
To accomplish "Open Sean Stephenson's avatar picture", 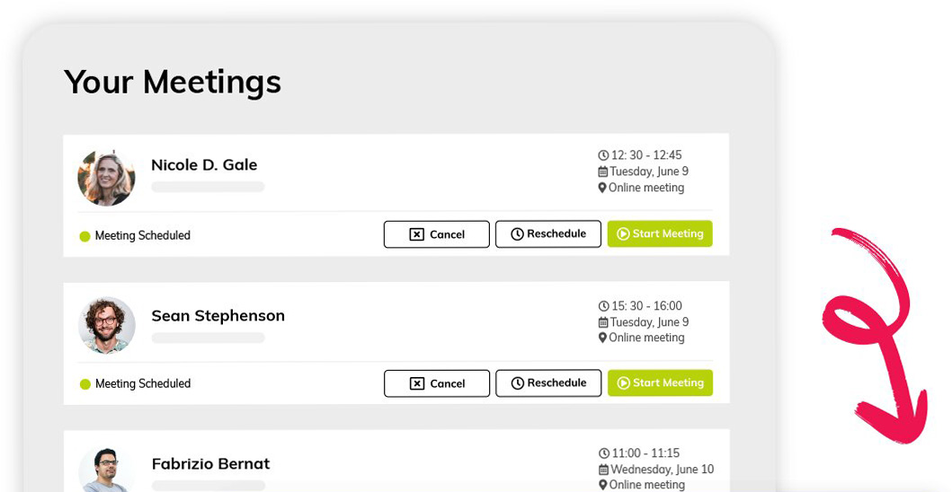I will pyautogui.click(x=107, y=325).
